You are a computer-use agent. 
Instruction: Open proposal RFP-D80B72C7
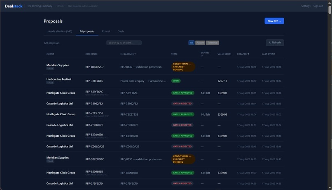[94, 67]
